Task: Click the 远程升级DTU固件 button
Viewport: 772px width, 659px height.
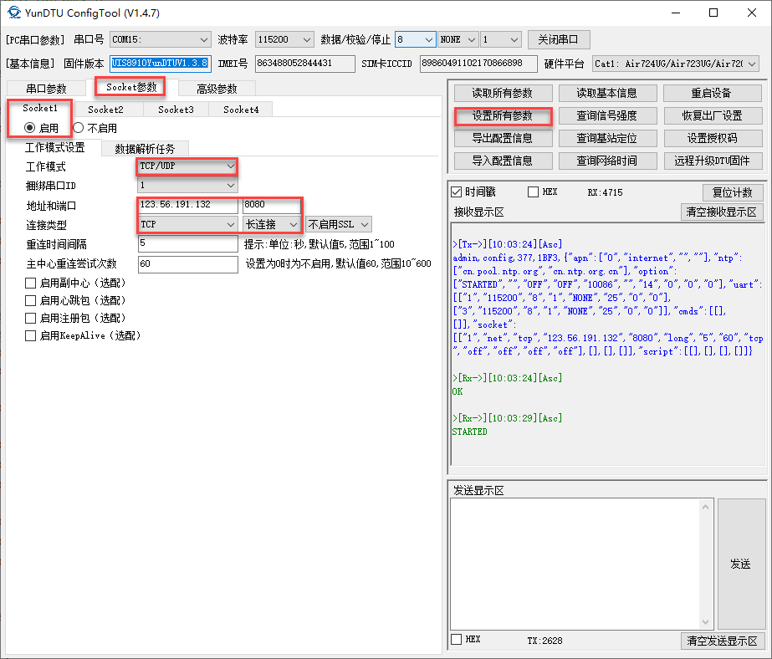Action: pyautogui.click(x=712, y=161)
